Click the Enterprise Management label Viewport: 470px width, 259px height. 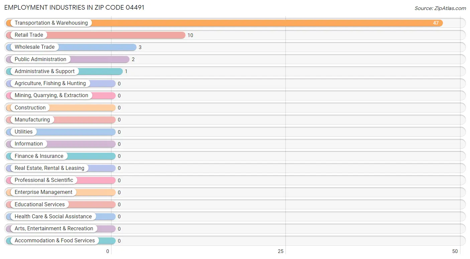coord(43,192)
